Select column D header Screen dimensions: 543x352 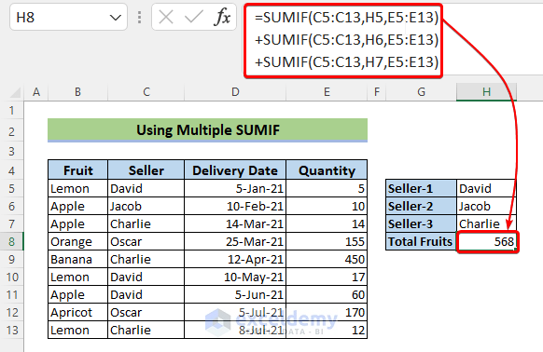tap(235, 92)
